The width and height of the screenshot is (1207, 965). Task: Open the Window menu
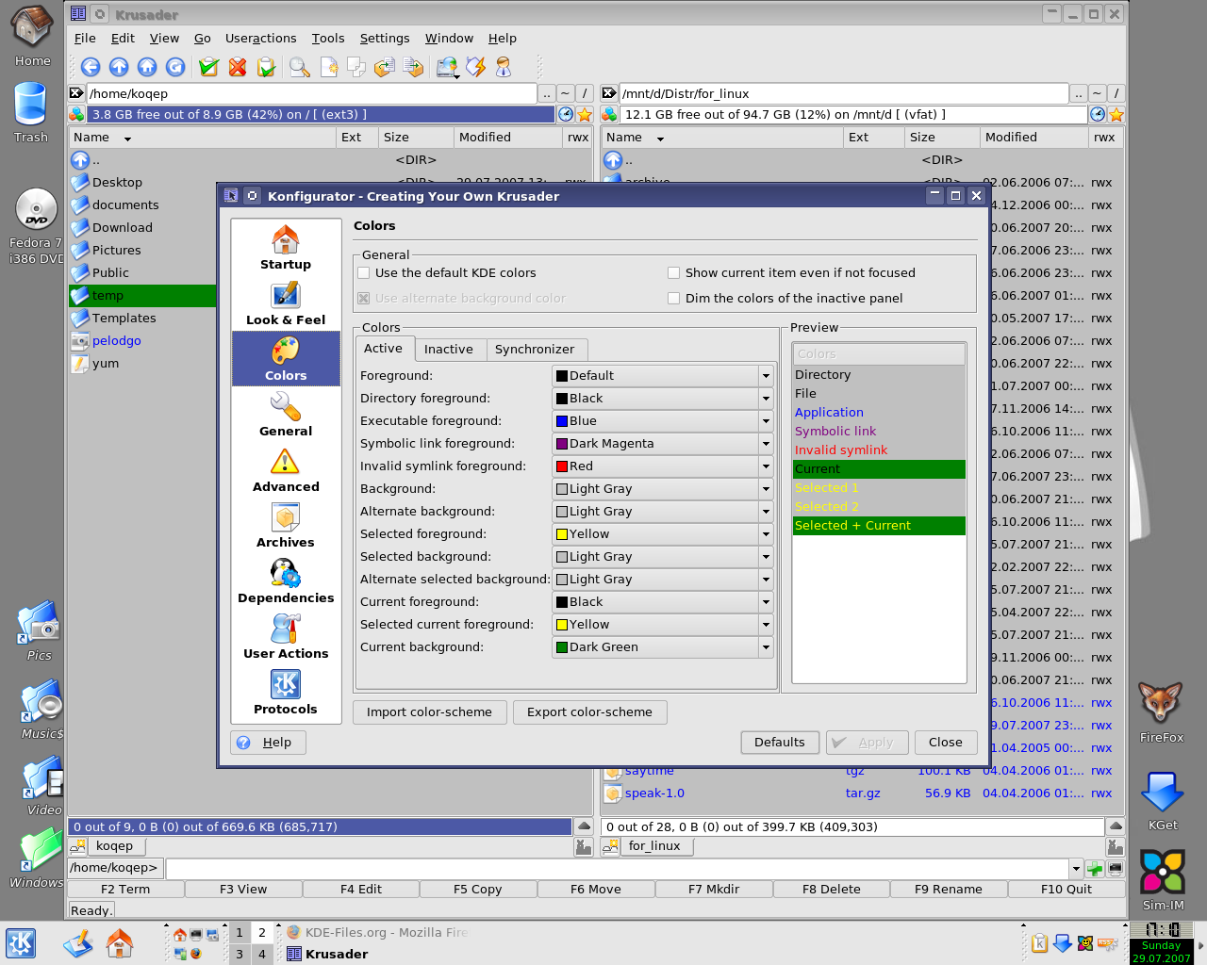click(x=449, y=39)
